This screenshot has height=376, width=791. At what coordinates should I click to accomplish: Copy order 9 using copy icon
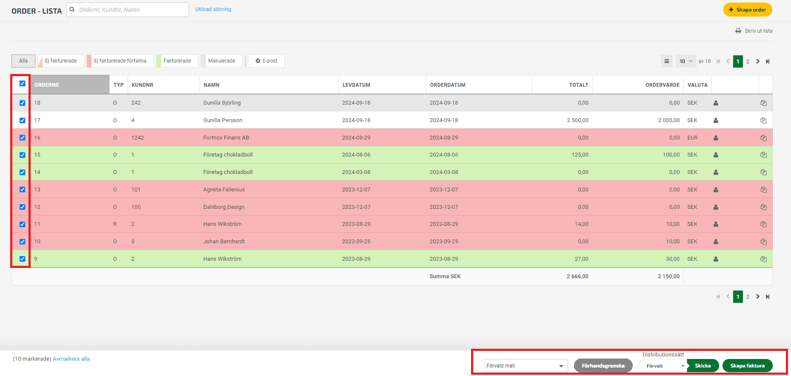(763, 259)
